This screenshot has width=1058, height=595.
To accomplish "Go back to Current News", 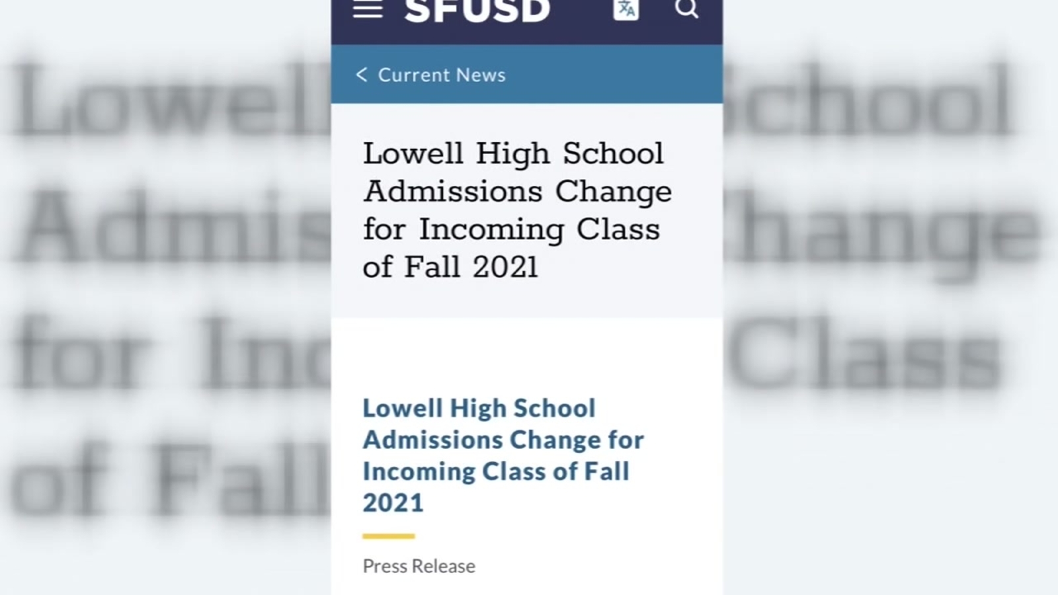I will click(441, 75).
